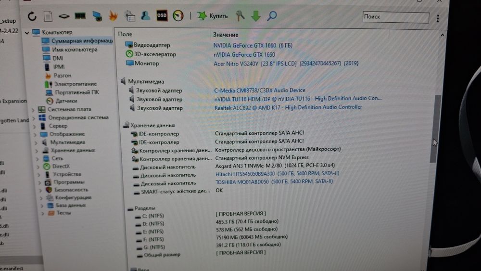Click the motherboard chip toolbar icon
This screenshot has height=271, width=481.
click(x=64, y=16)
